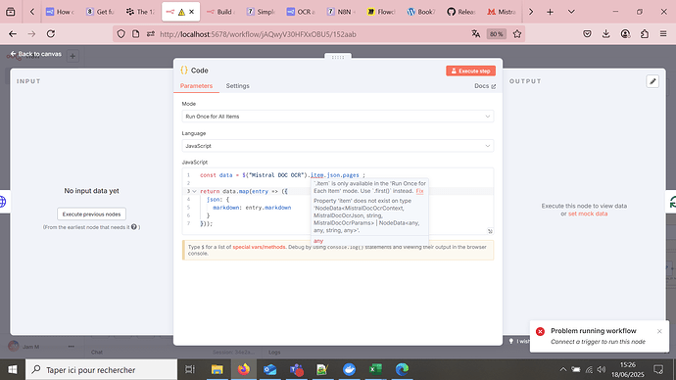Select the Parameters tab
This screenshot has width=676, height=380.
[x=196, y=86]
